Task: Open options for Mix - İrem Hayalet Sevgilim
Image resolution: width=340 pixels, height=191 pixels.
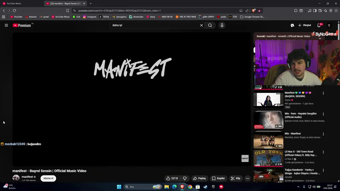Action: click(x=323, y=114)
